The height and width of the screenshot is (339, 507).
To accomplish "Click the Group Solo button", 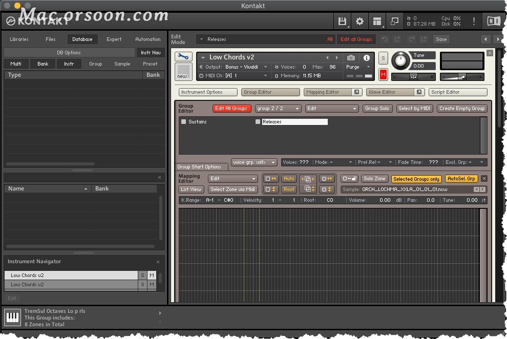I will (377, 108).
